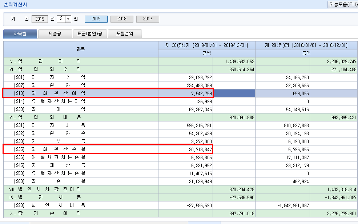The width and height of the screenshot is (358, 224).
Task: Select the 2017 year button
Action: click(x=148, y=19)
